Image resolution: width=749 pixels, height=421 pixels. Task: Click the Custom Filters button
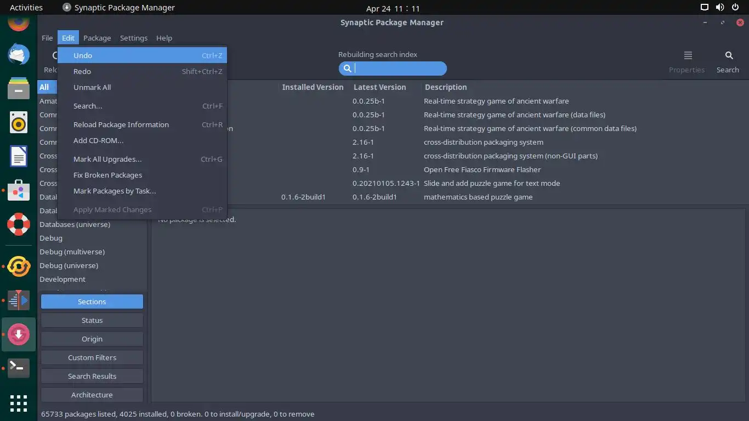tap(92, 357)
